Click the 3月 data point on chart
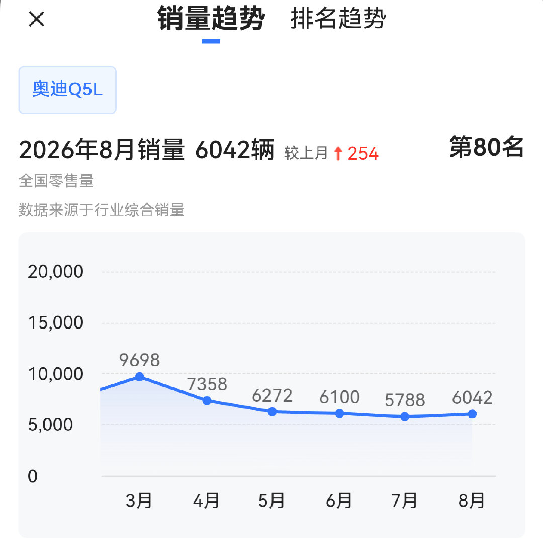 (139, 377)
